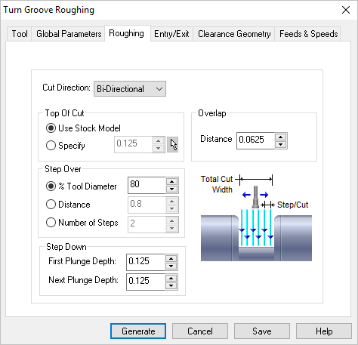Select the Use Stock Model option
The height and width of the screenshot is (345, 358).
pyautogui.click(x=83, y=128)
